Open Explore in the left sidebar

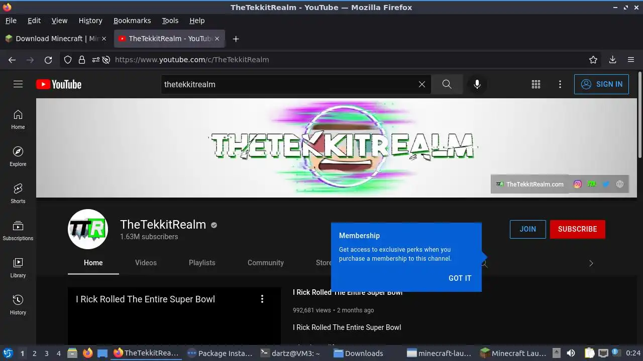(18, 156)
